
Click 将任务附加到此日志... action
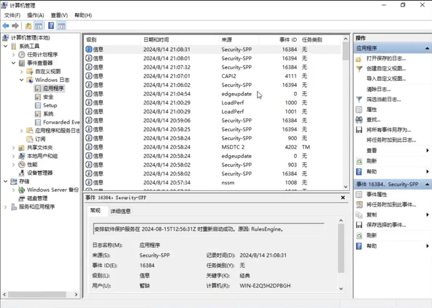click(391, 140)
